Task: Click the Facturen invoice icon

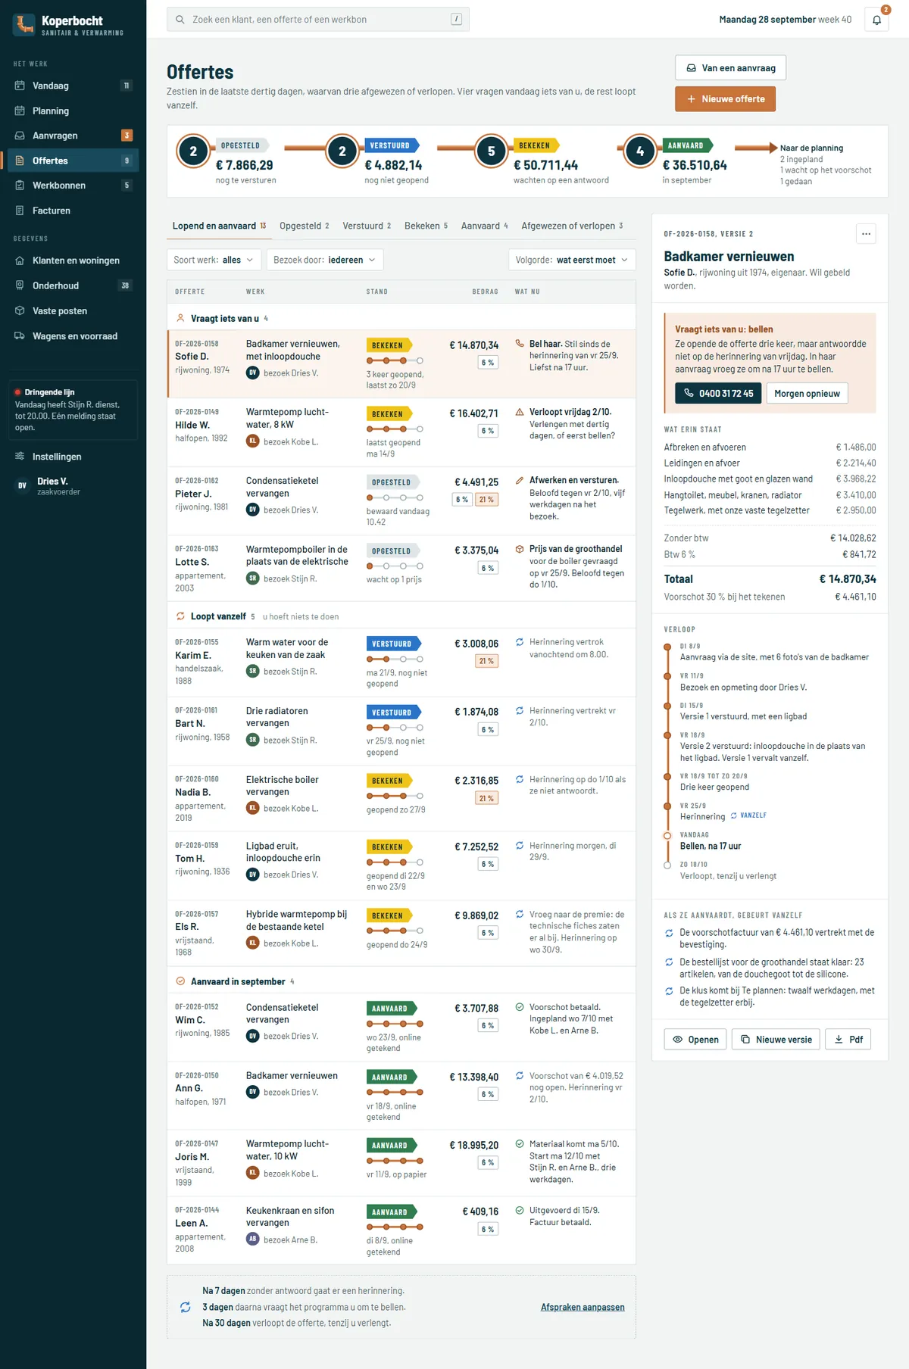Action: [20, 210]
